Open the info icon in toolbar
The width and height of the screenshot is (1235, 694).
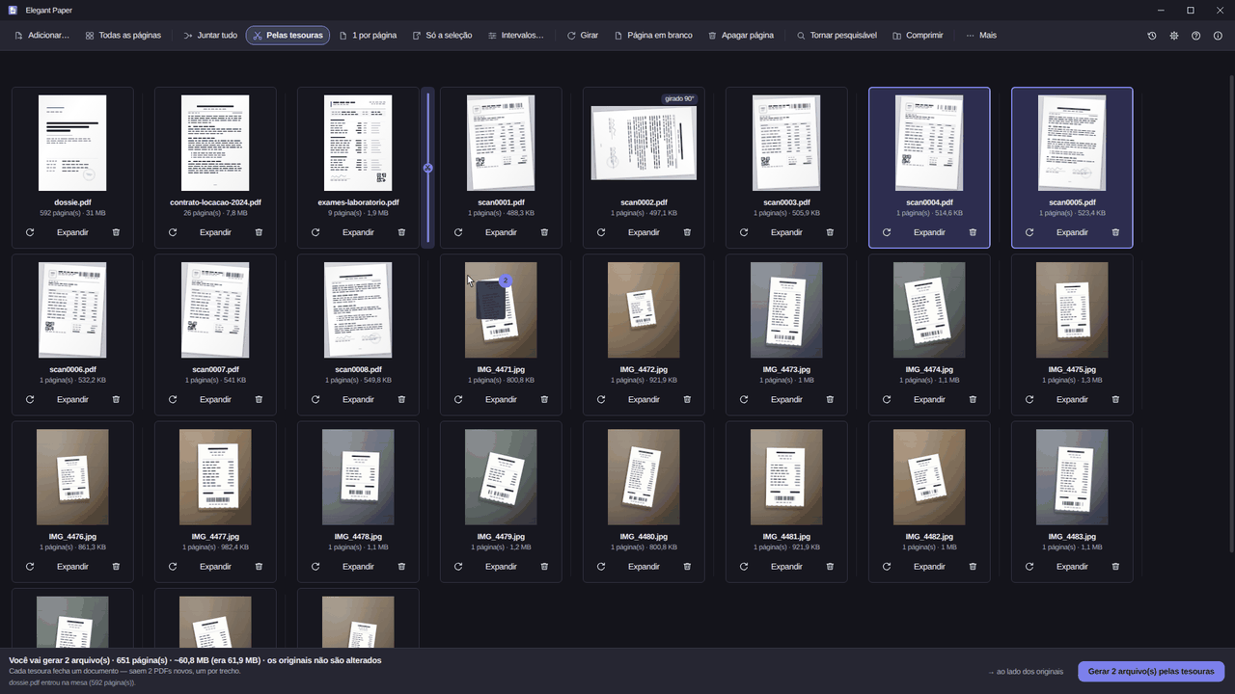[x=1218, y=36]
